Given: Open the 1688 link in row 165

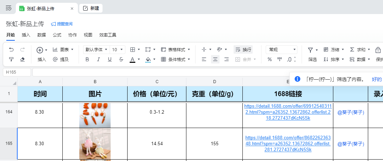Looking at the screenshot, I should coord(288,144).
